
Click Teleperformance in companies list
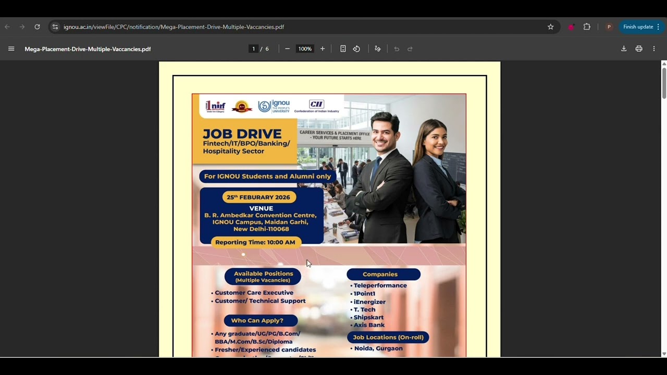(x=380, y=285)
